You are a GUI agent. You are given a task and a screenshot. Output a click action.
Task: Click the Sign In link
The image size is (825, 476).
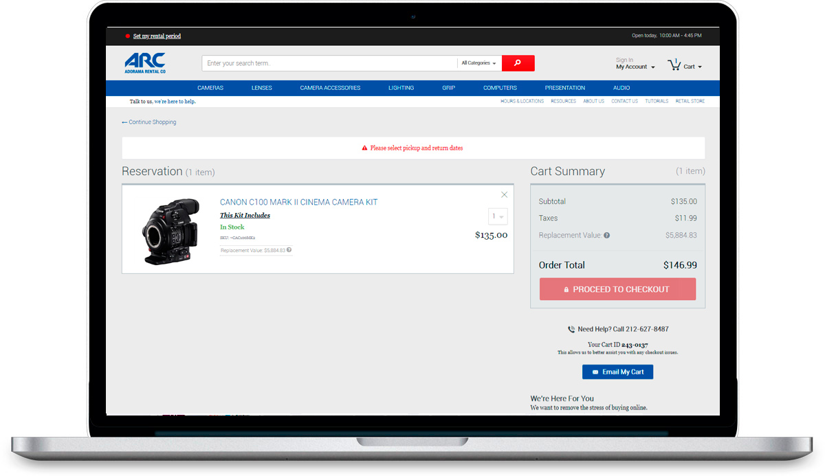coord(624,60)
